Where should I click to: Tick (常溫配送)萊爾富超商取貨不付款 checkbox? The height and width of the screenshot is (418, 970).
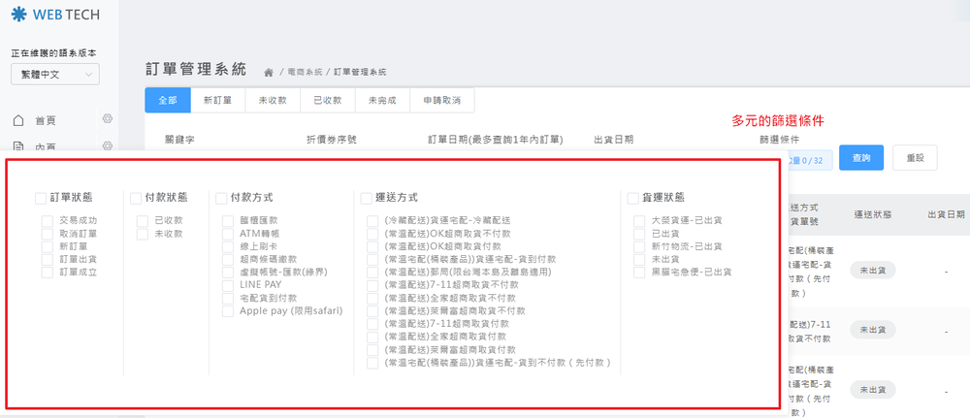(x=372, y=311)
